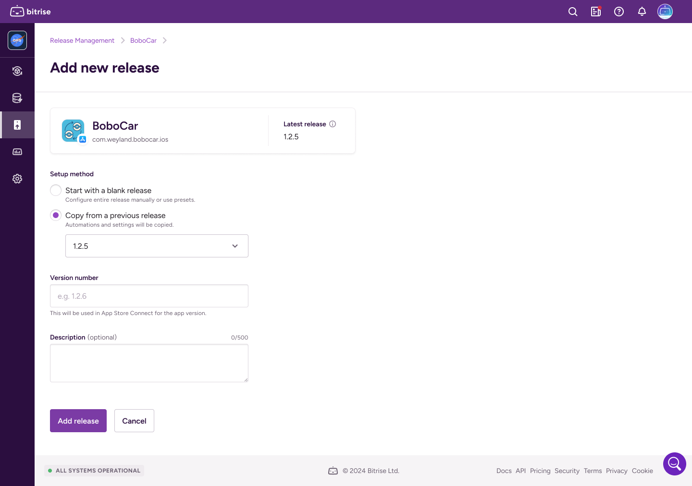Image resolution: width=692 pixels, height=486 pixels.
Task: Select Copy from a previous release
Action: 56,215
